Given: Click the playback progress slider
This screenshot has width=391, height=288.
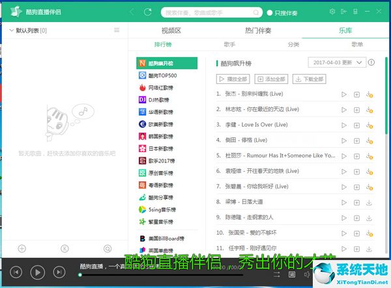Looking at the screenshot, I should (162, 275).
